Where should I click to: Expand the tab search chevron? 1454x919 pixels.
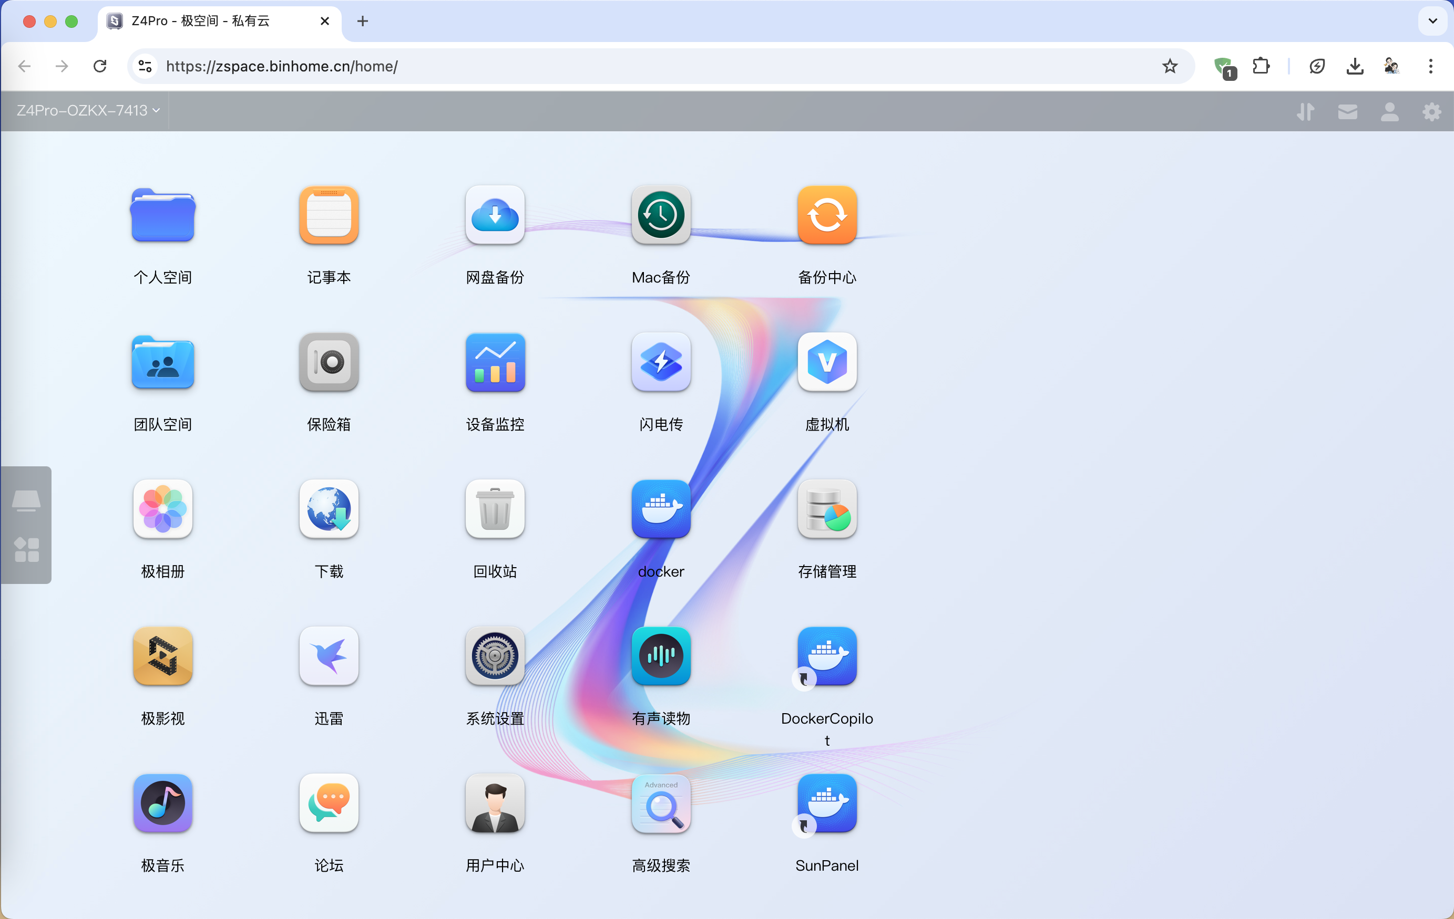1432,21
